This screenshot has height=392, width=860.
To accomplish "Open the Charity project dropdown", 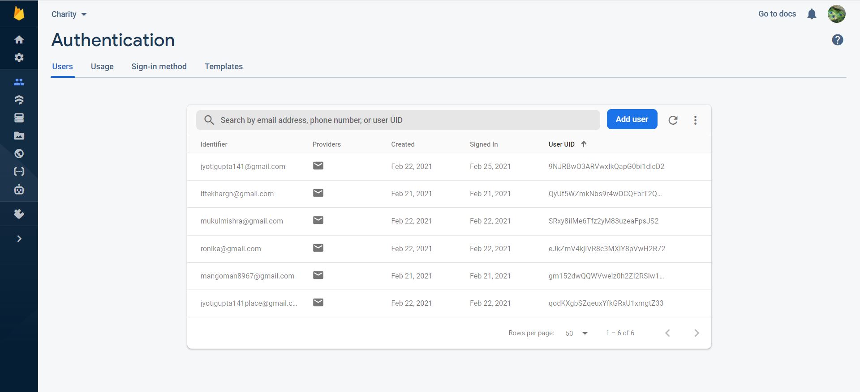I will [x=69, y=14].
